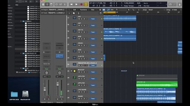This screenshot has height=106, width=190.
Task: Click the BUILDUP yellow stack icon
Action: [75, 71]
